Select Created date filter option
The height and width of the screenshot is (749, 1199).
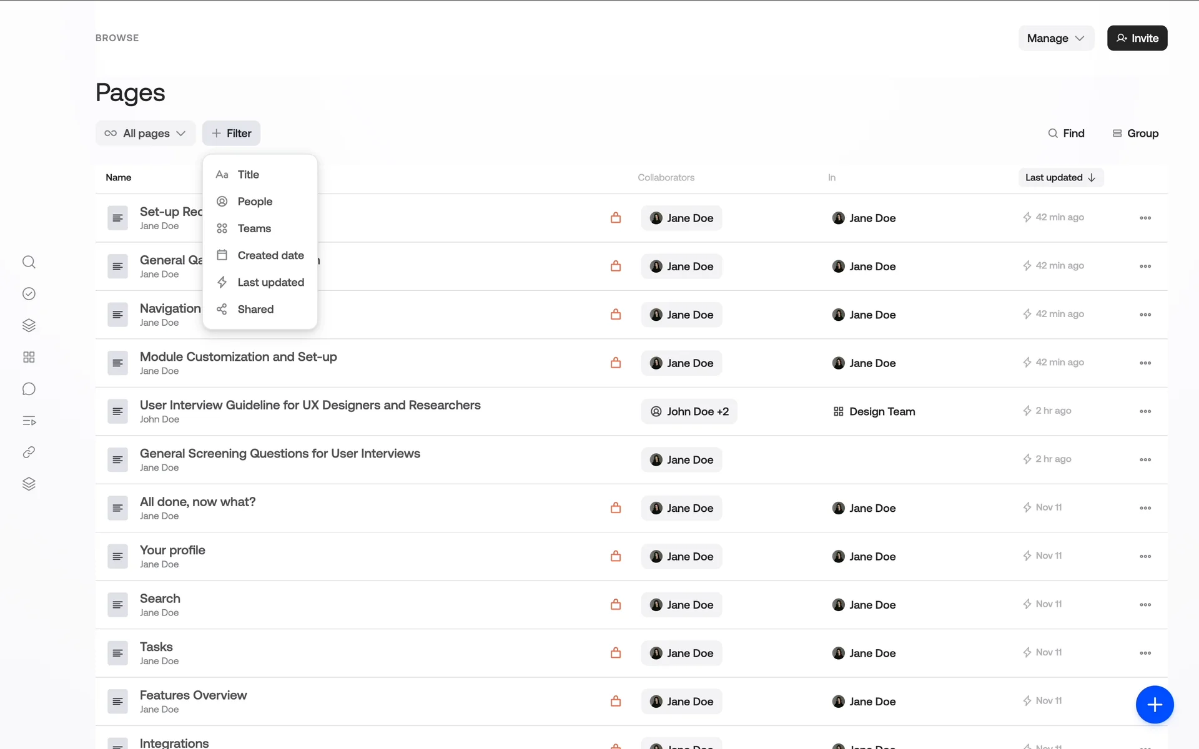(x=270, y=255)
